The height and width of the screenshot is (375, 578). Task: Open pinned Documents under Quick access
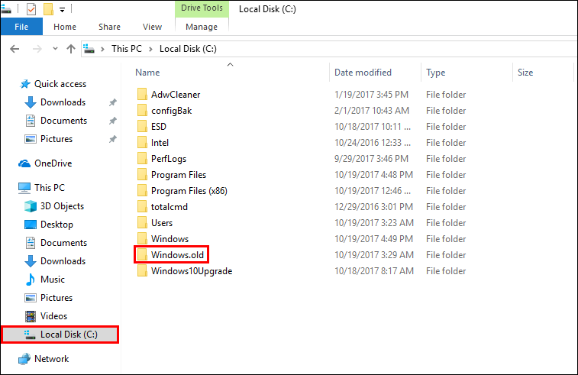pos(63,121)
